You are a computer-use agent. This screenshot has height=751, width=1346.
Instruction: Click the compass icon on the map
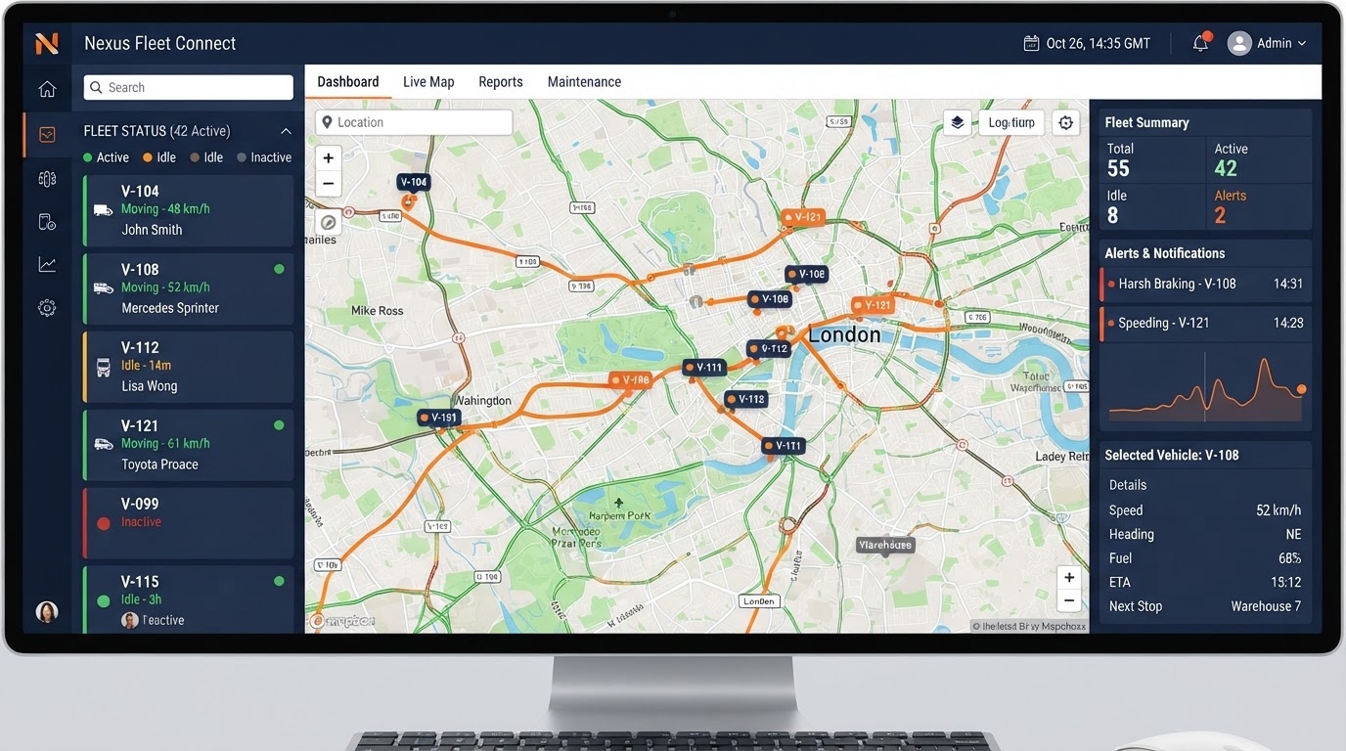(x=329, y=223)
